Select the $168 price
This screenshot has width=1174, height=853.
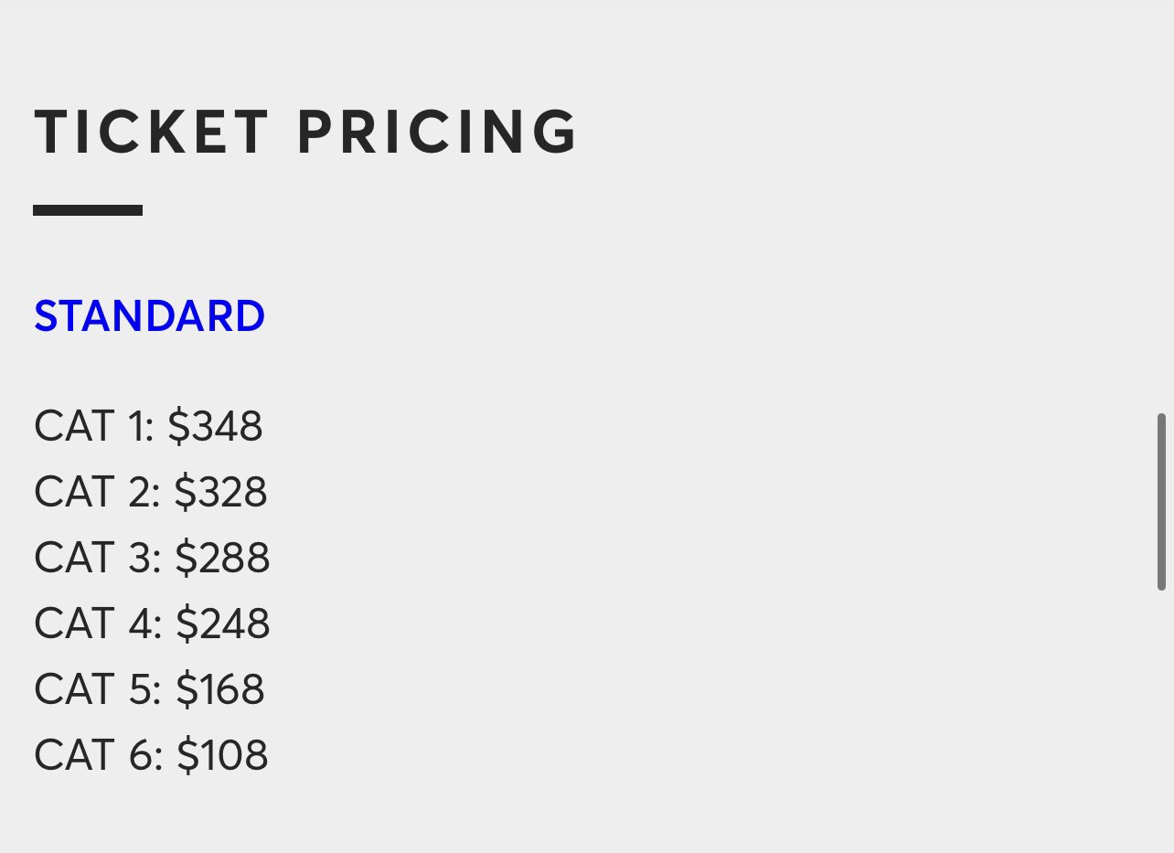point(220,690)
